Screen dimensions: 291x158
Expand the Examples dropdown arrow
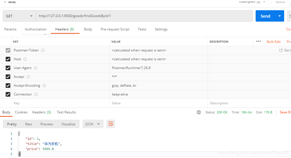264,2
